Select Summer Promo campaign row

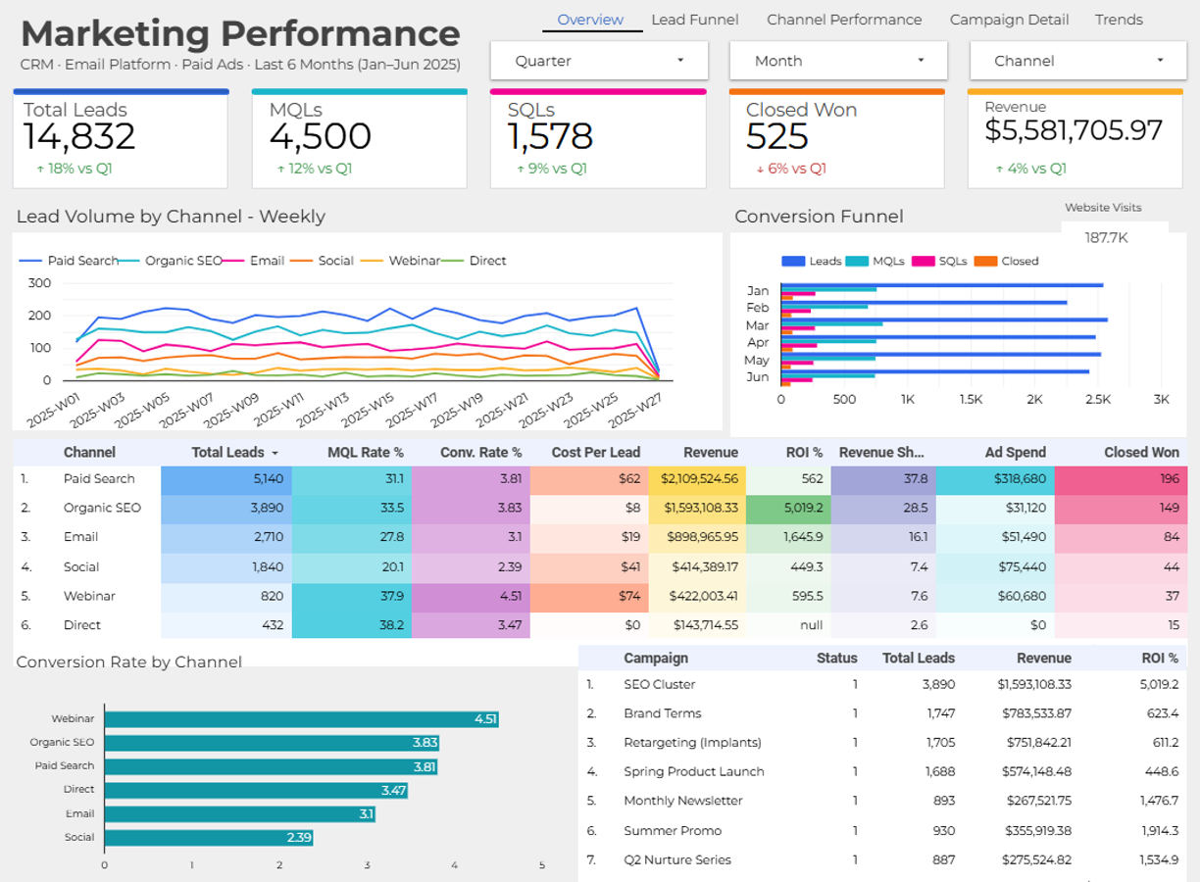click(x=882, y=831)
